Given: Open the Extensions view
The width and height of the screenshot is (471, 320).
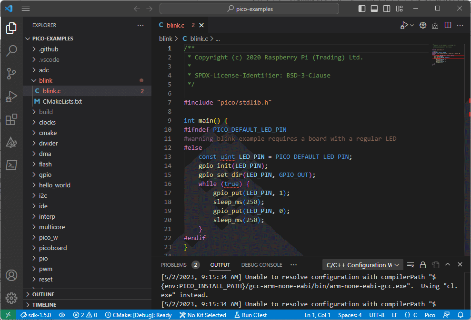Looking at the screenshot, I should coord(11,119).
